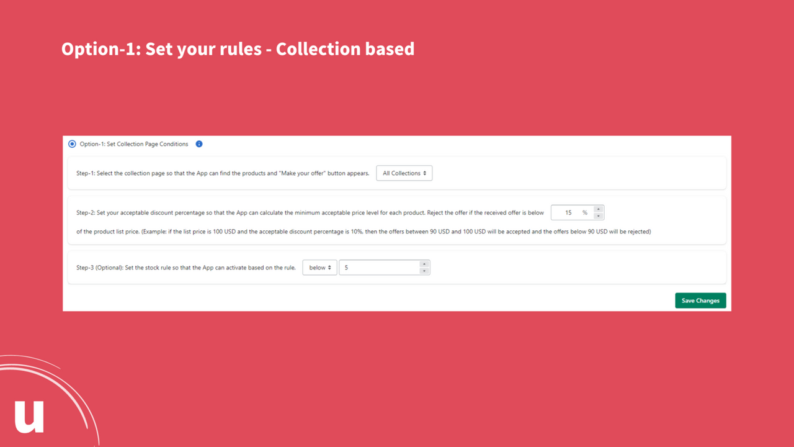Decrease stock quantity with the down arrow
794x447 pixels.
424,271
